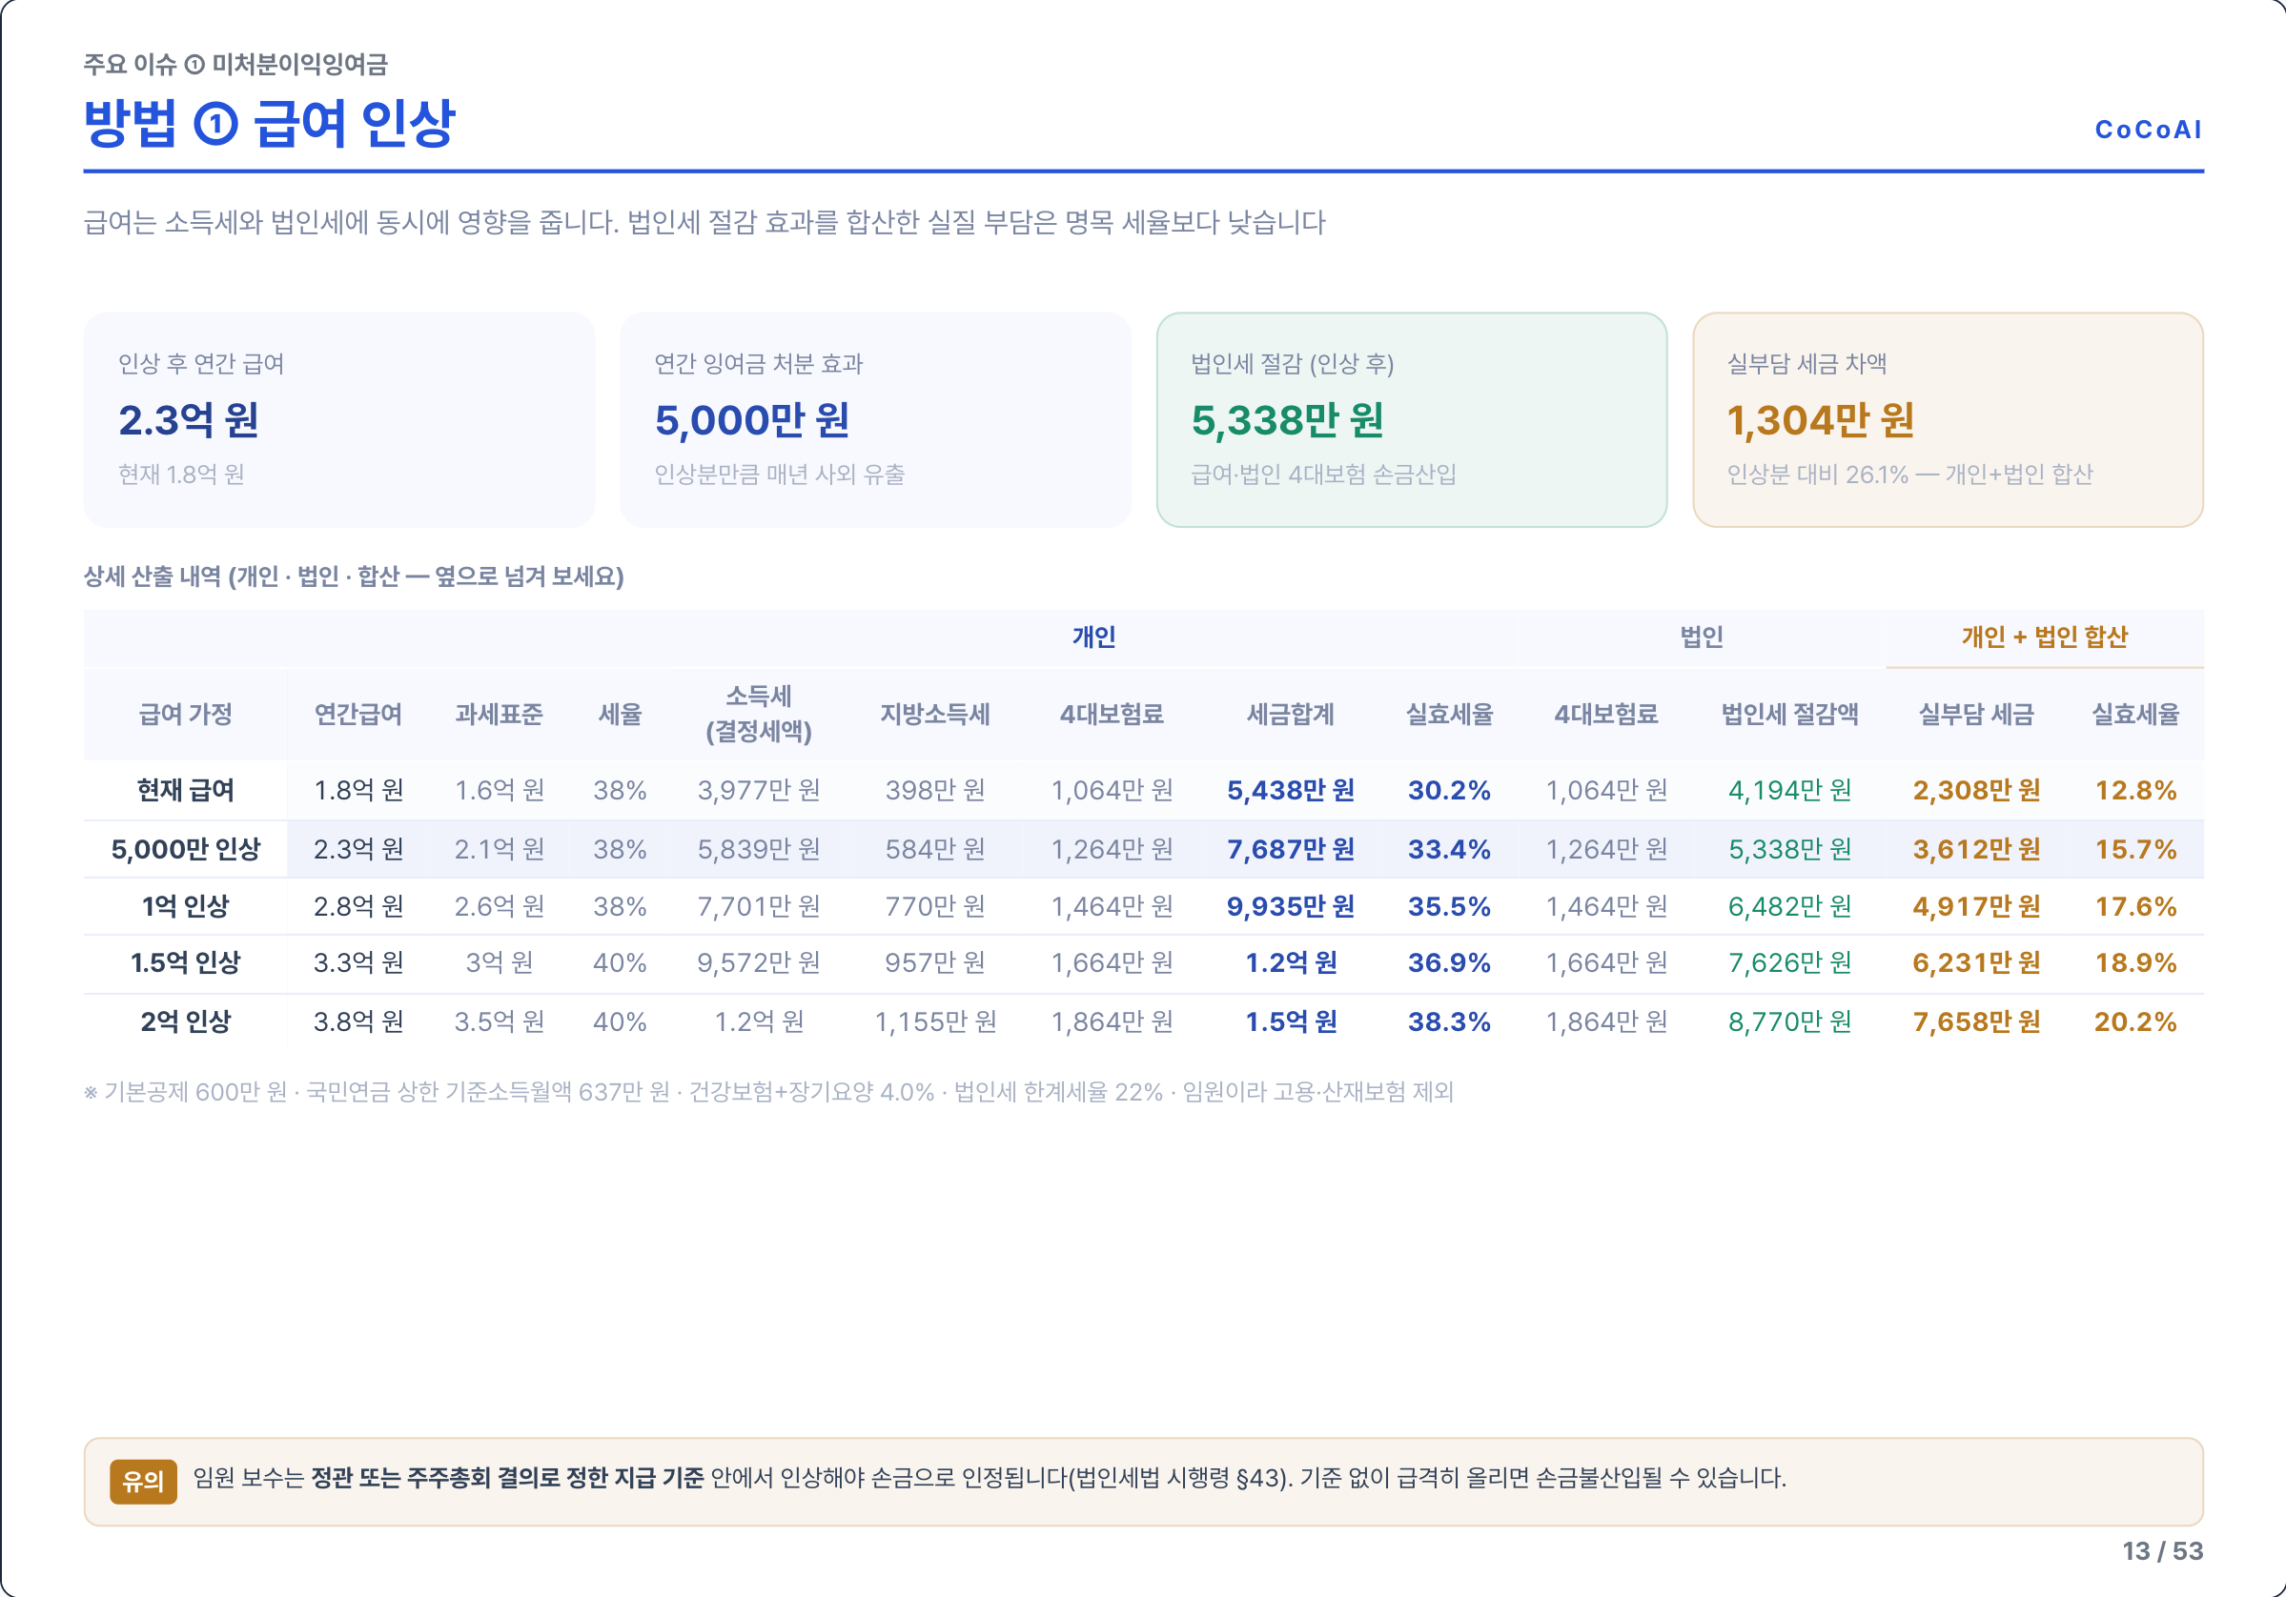The image size is (2286, 1597).
Task: Click the '과세표준' column header
Action: 499,714
